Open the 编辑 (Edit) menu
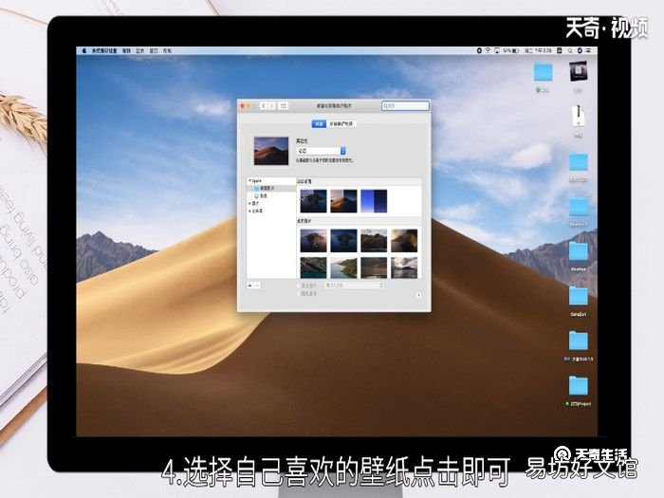Image resolution: width=664 pixels, height=498 pixels. [x=126, y=50]
